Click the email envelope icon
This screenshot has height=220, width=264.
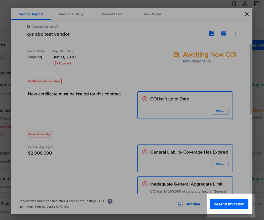(224, 33)
